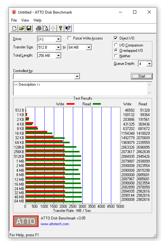
Task: Maximize the ATTO Disk Benchmark window
Action: pos(135,12)
